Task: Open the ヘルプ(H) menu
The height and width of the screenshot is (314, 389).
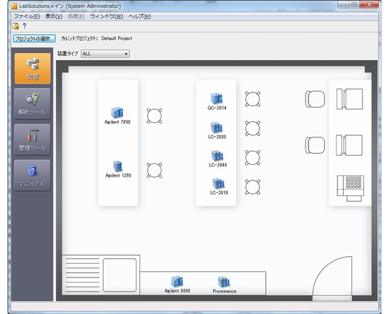Action: [x=140, y=16]
